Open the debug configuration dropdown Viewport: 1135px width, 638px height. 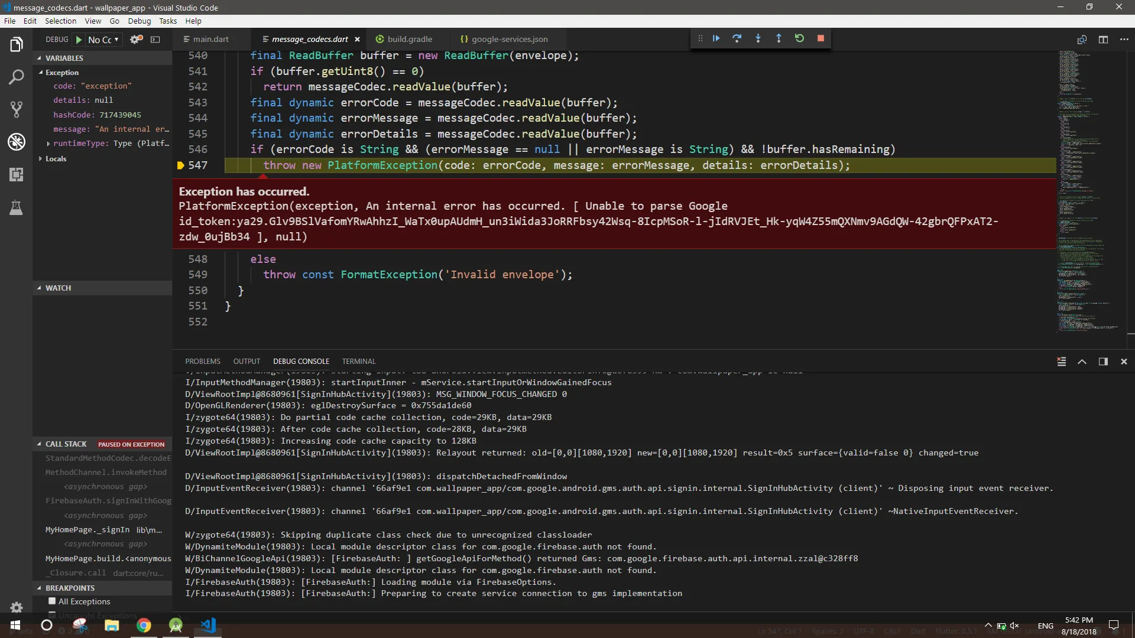103,40
